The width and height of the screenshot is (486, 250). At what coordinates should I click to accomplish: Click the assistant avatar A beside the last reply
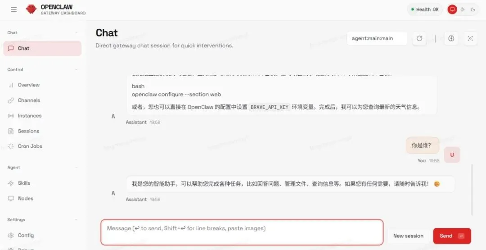point(113,193)
